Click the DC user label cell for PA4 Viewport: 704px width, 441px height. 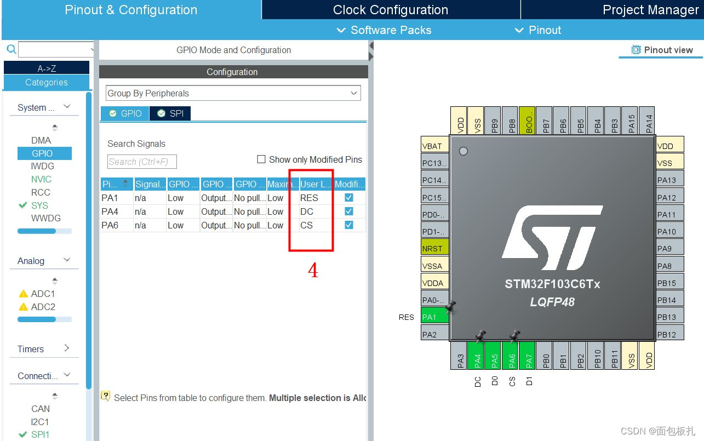[x=316, y=211]
